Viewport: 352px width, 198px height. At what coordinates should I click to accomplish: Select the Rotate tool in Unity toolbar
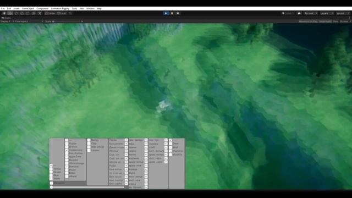click(x=16, y=13)
